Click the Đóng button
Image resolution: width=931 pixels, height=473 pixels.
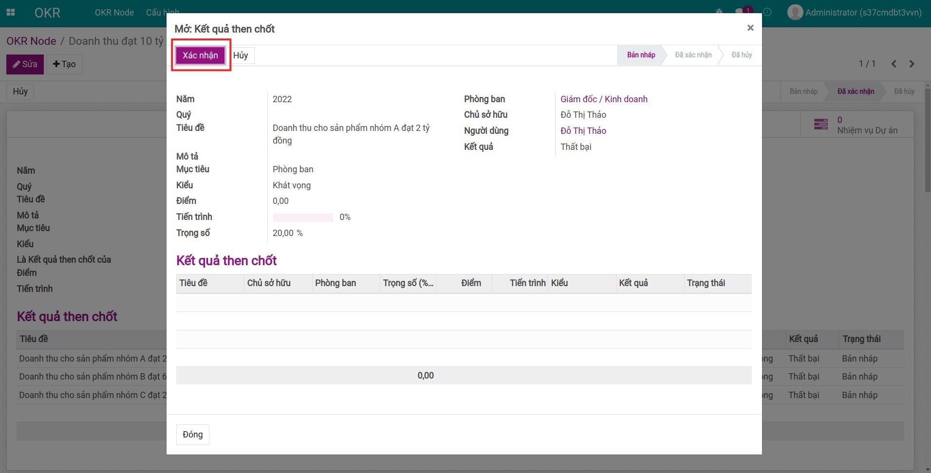[192, 435]
